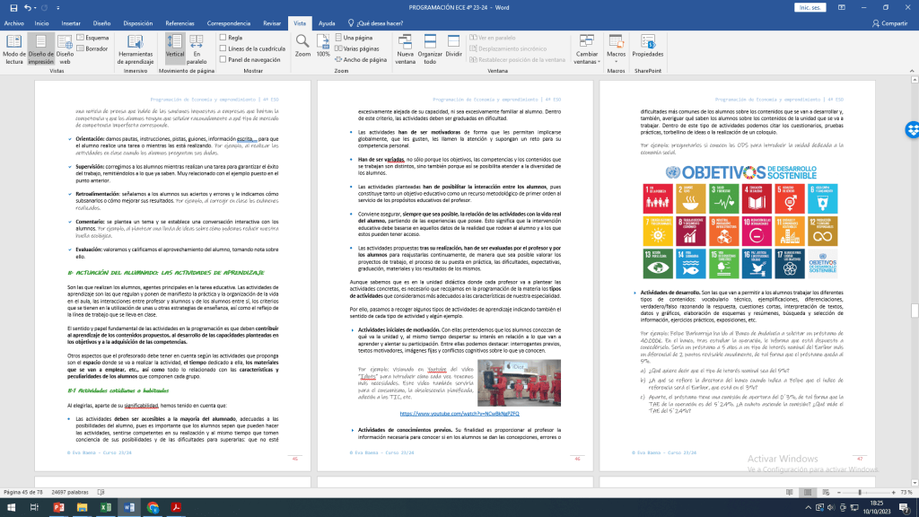Click the Zoom magnifier button

pos(302,45)
